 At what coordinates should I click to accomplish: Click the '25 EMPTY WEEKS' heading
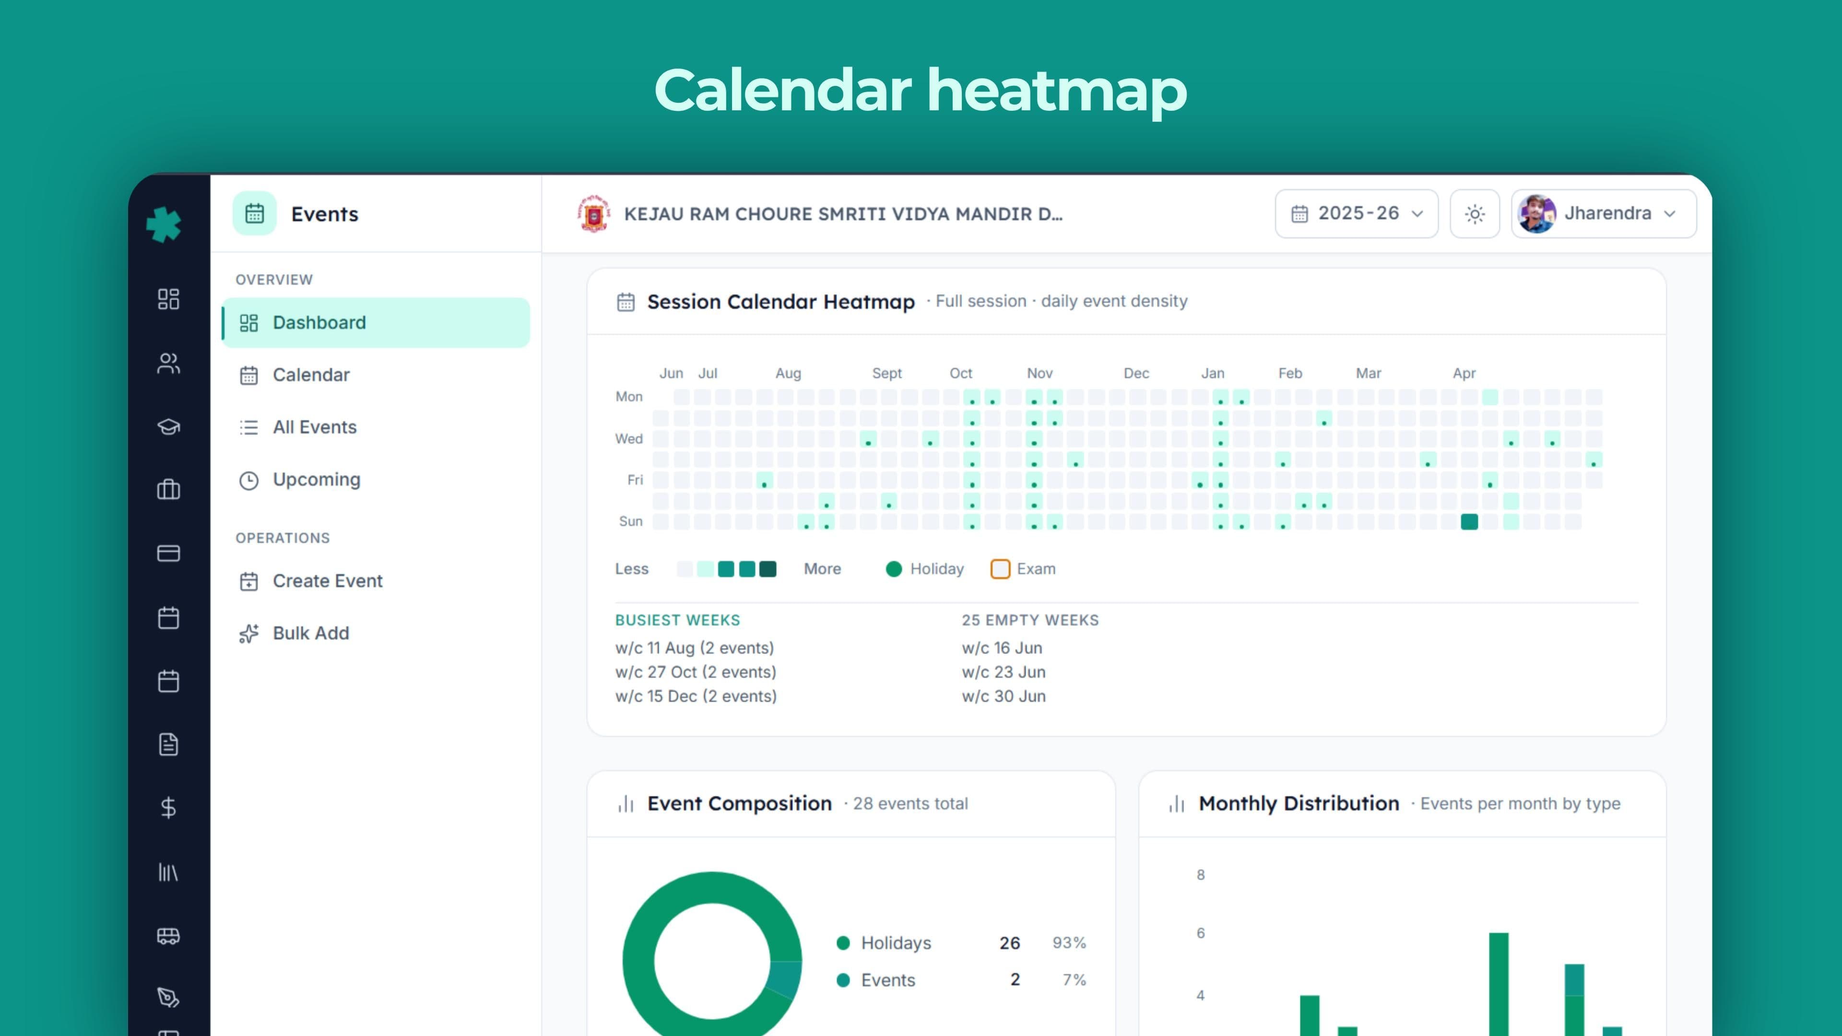click(x=1030, y=620)
